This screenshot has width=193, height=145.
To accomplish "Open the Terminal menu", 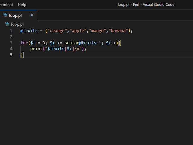I will (x=6, y=5).
